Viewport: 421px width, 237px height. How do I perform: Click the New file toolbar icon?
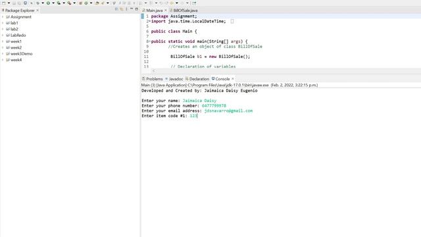pos(4,3)
